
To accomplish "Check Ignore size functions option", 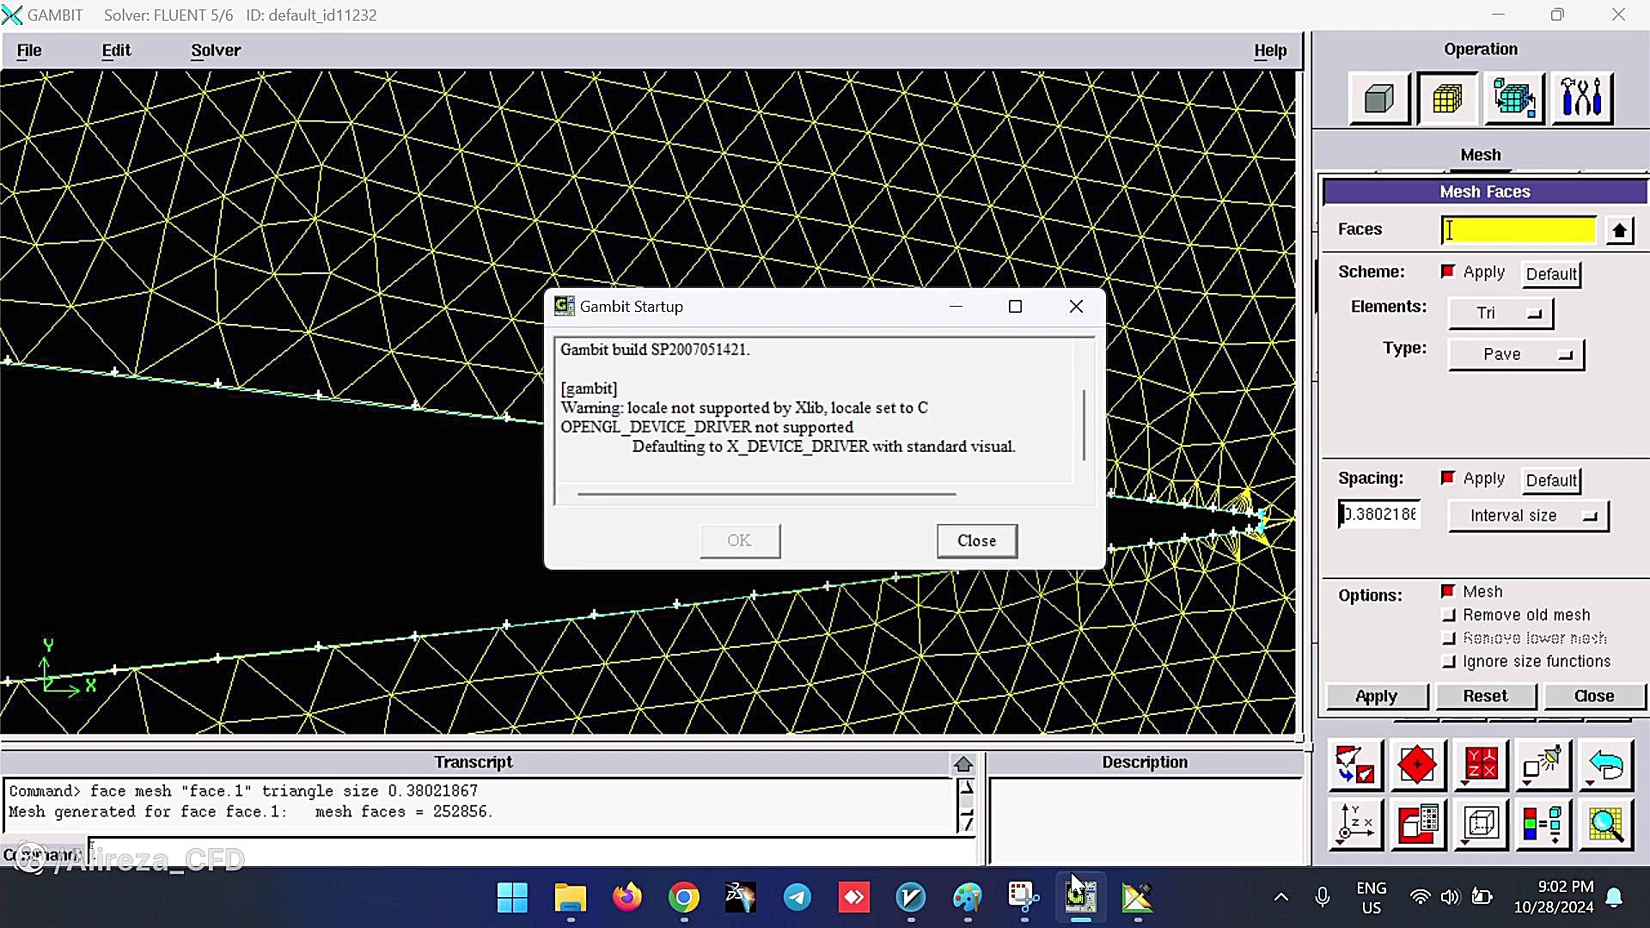I will 1449,662.
